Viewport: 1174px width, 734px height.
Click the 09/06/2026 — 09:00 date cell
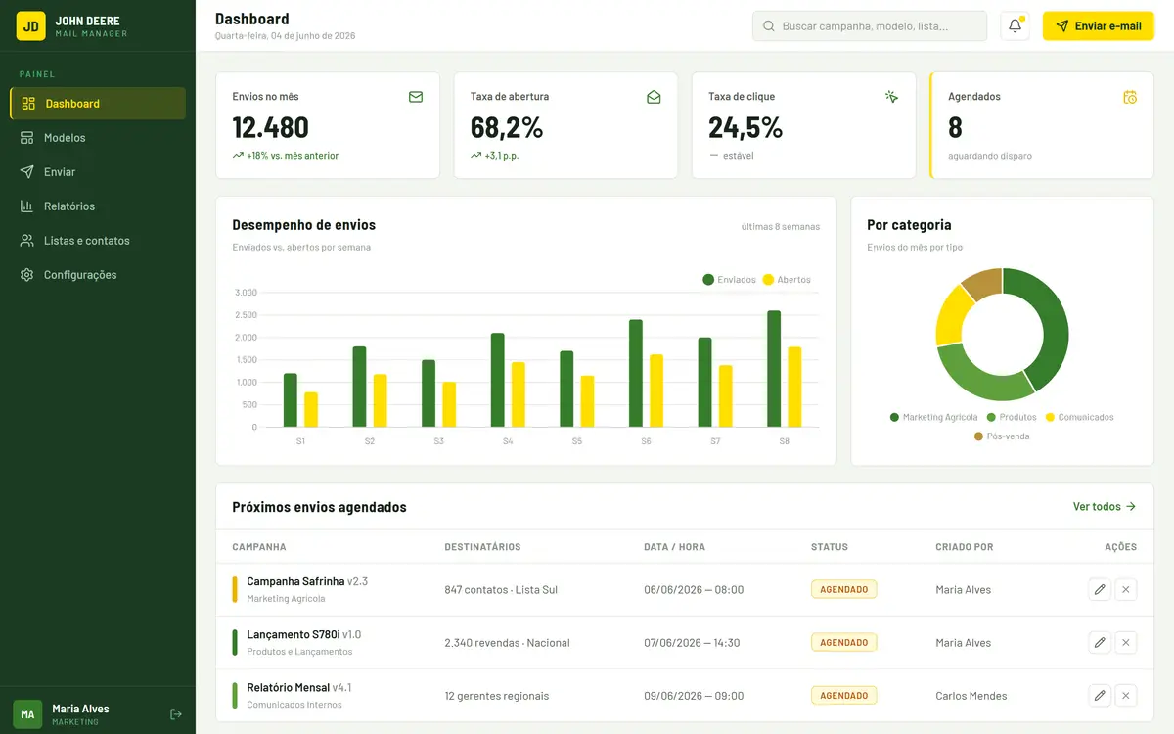pos(694,696)
